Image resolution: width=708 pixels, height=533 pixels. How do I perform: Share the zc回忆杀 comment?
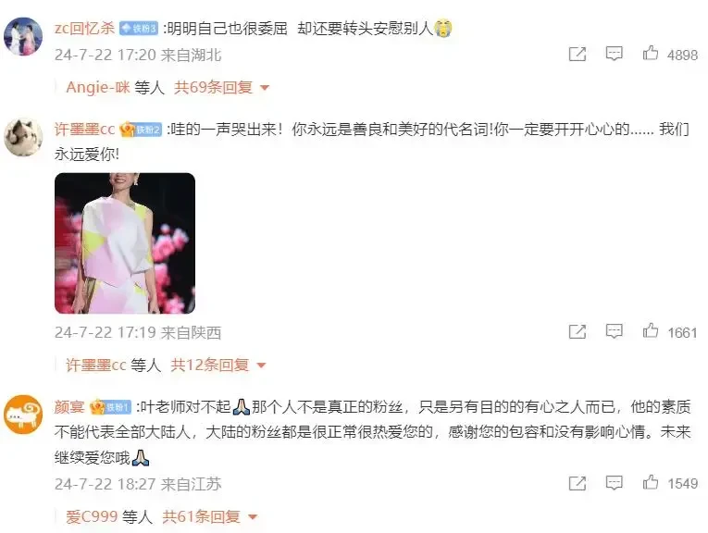(578, 54)
